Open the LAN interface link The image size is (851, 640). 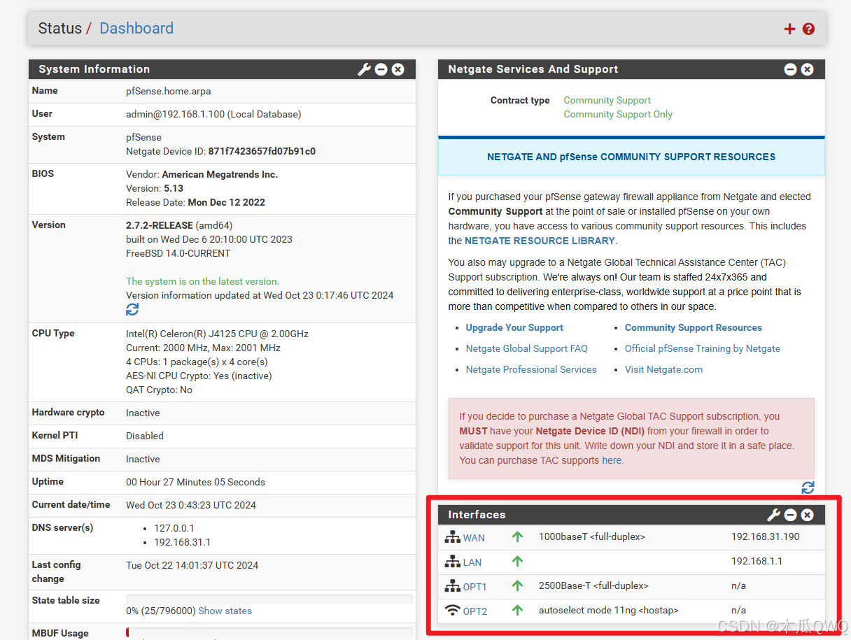click(x=472, y=562)
